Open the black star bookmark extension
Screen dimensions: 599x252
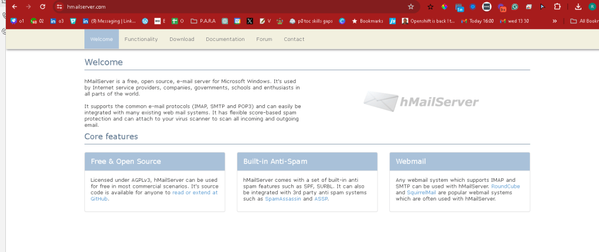coord(430,6)
